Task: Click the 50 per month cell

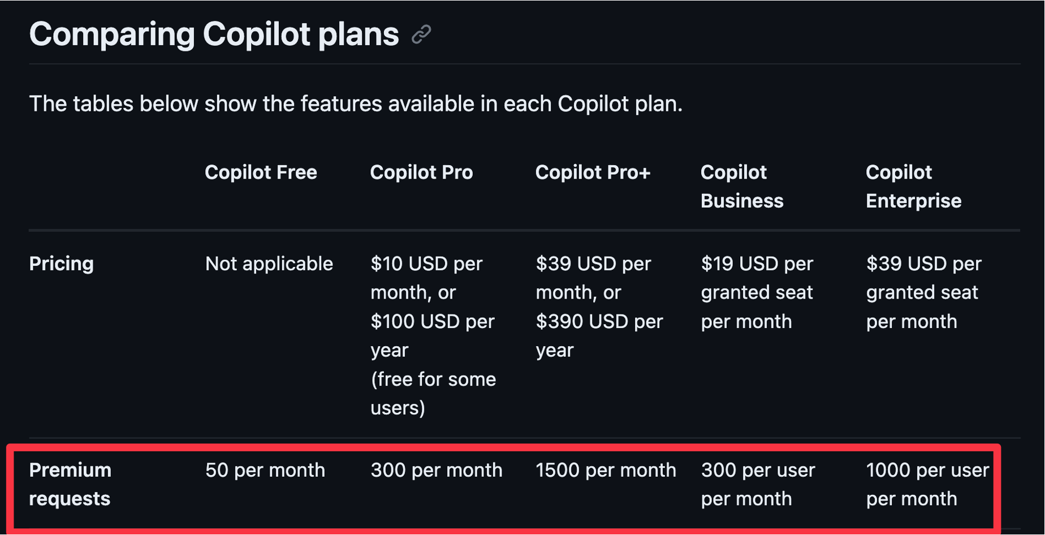Action: pos(265,470)
